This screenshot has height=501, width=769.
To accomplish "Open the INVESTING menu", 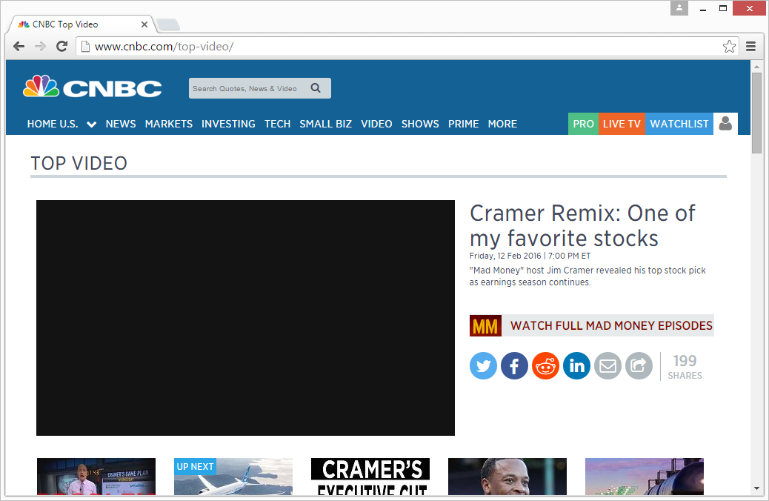I will pyautogui.click(x=228, y=125).
